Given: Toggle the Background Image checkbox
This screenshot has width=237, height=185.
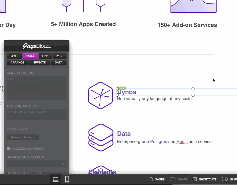Looking at the screenshot, I should (x=9, y=149).
